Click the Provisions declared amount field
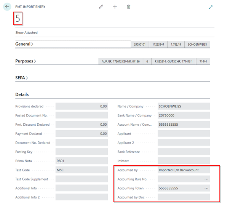230x203 pixels. coord(82,106)
